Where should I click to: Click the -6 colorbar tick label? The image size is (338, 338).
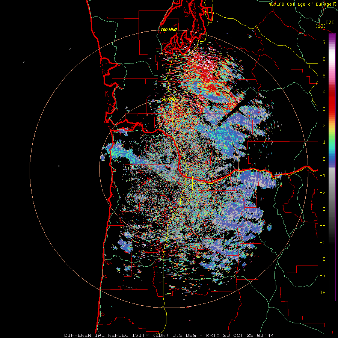click(323, 259)
